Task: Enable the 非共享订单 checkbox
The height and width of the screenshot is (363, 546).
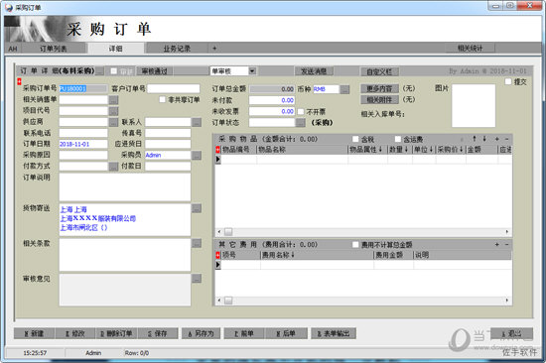Action: 162,99
